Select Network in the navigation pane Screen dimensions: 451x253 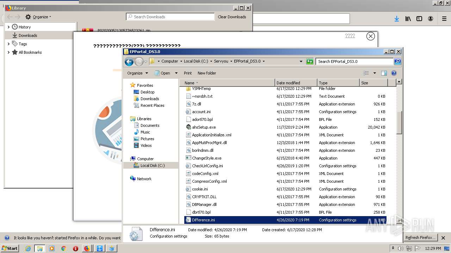point(144,179)
